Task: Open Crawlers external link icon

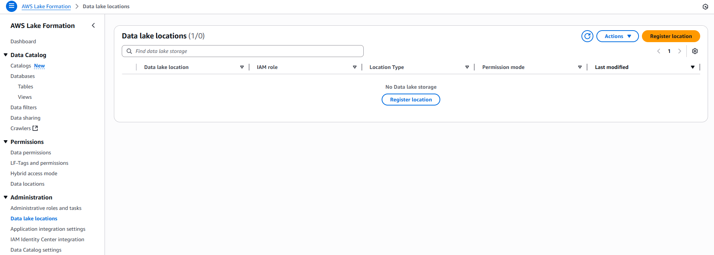Action: click(35, 128)
